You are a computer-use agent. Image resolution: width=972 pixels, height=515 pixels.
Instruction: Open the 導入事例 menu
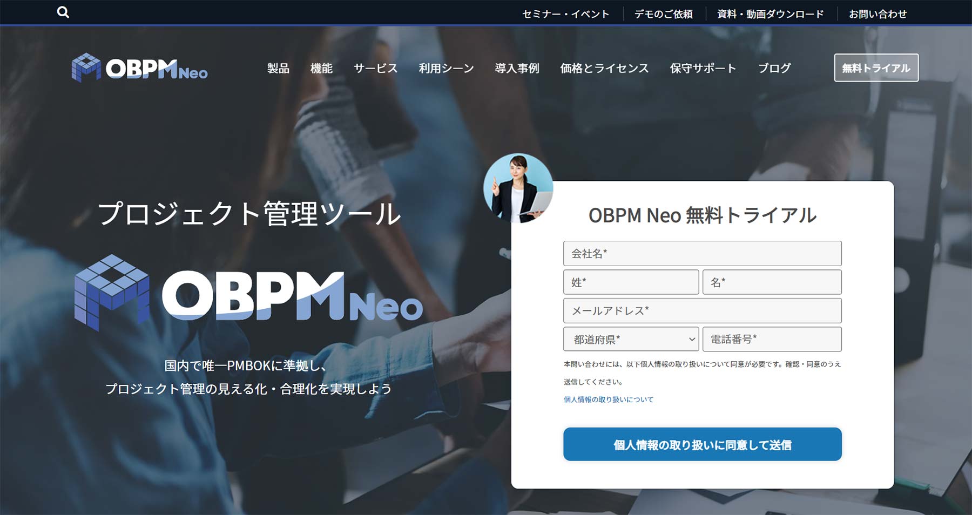coord(517,68)
